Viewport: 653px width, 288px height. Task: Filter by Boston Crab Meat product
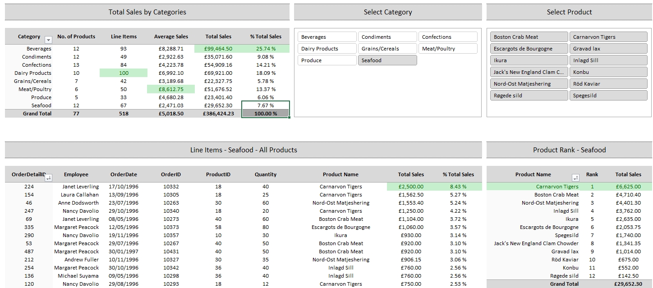tap(529, 37)
